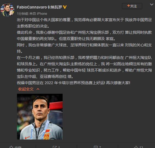Click the comment count 7

coord(100,147)
